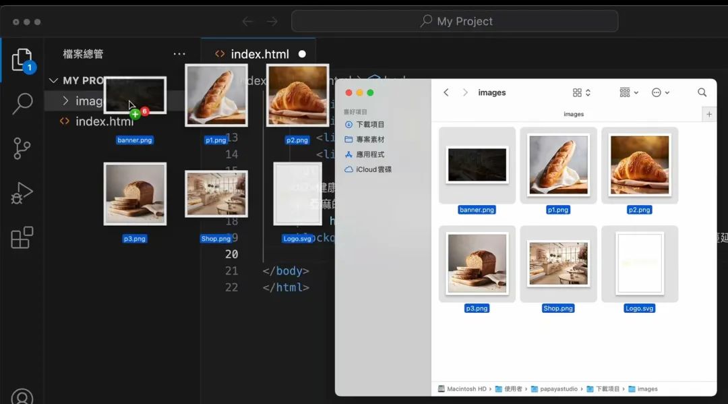The image size is (728, 404).
Task: Open the Accounts icon in activity bar
Action: tap(22, 397)
